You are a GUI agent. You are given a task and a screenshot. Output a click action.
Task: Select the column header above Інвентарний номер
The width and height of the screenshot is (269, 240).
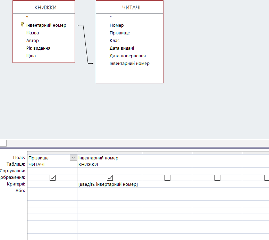point(110,153)
